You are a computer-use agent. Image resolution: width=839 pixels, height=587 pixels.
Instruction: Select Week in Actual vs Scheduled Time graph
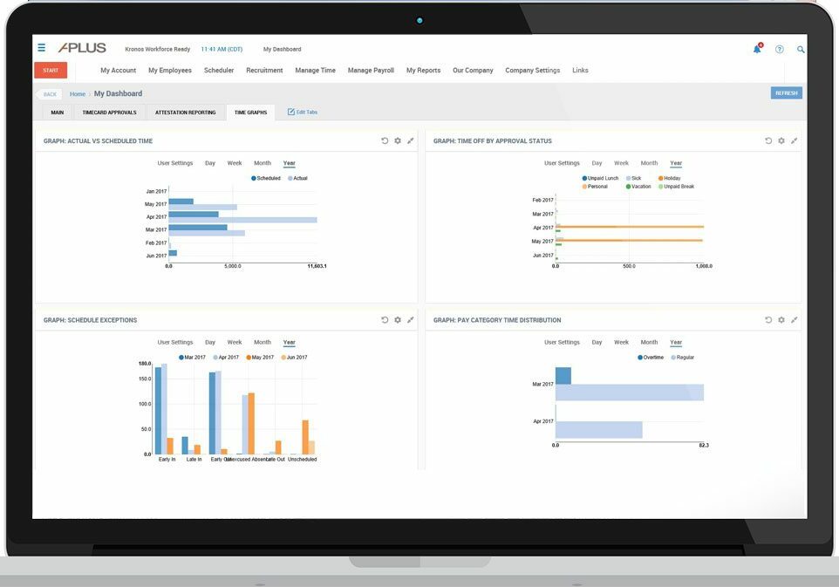[x=235, y=163]
